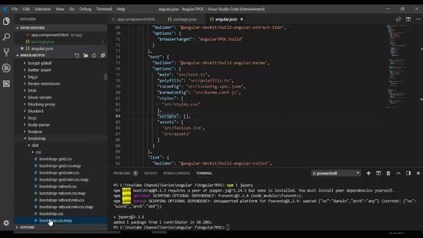Collapse all folders in the explorer
This screenshot has width=423, height=238.
[103, 56]
